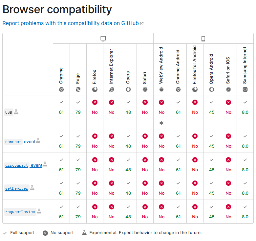
Task: Open Report problems on GitHub link
Action: (x=71, y=23)
